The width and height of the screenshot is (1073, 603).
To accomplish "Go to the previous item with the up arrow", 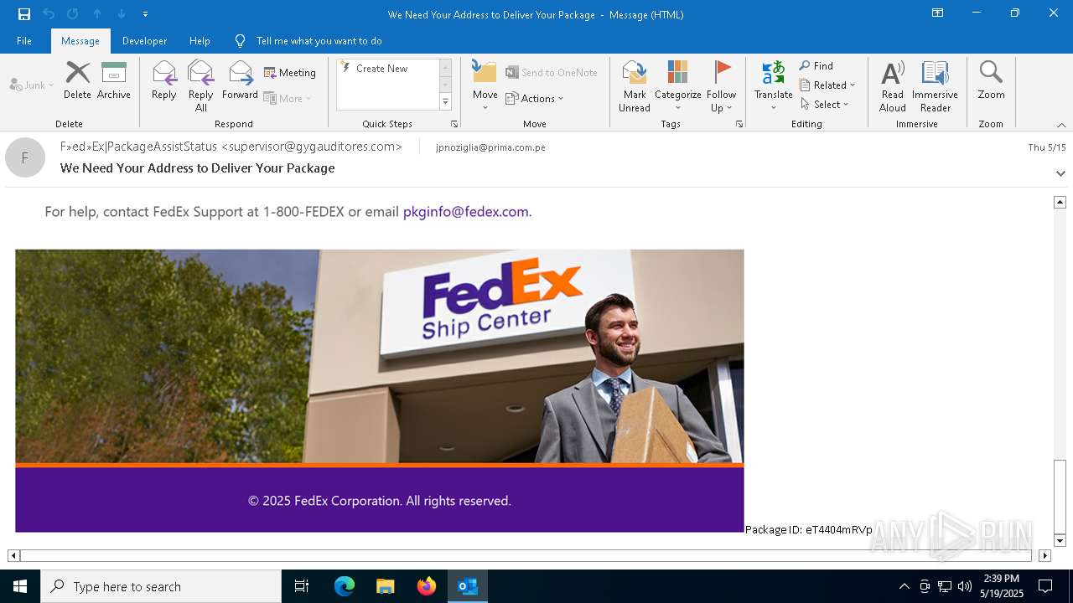I will point(97,14).
